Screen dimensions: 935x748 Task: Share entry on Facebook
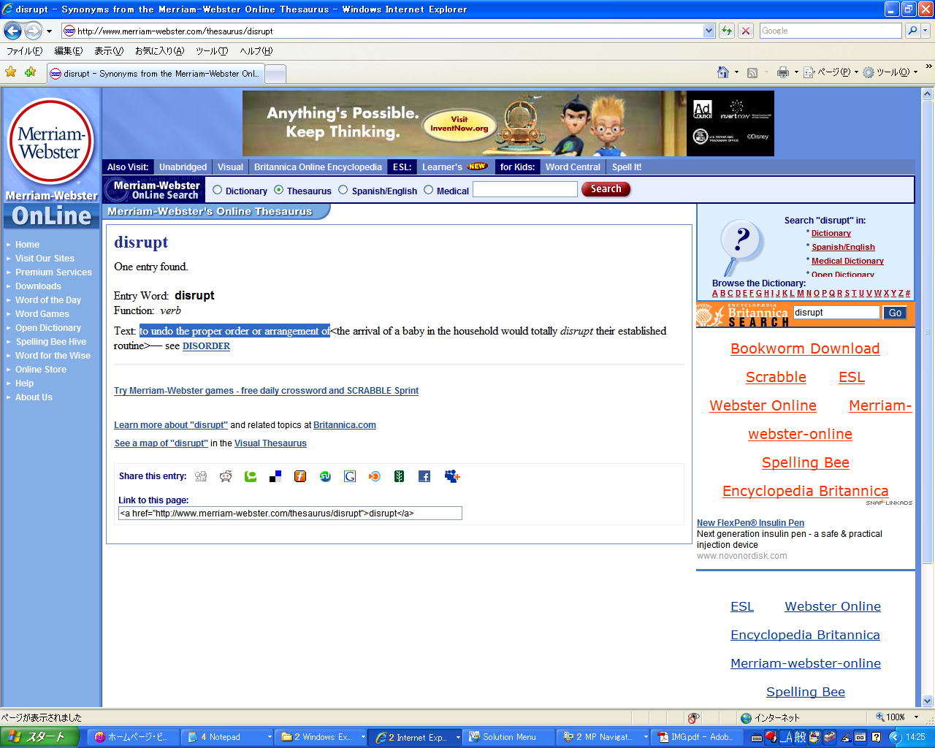pos(424,476)
